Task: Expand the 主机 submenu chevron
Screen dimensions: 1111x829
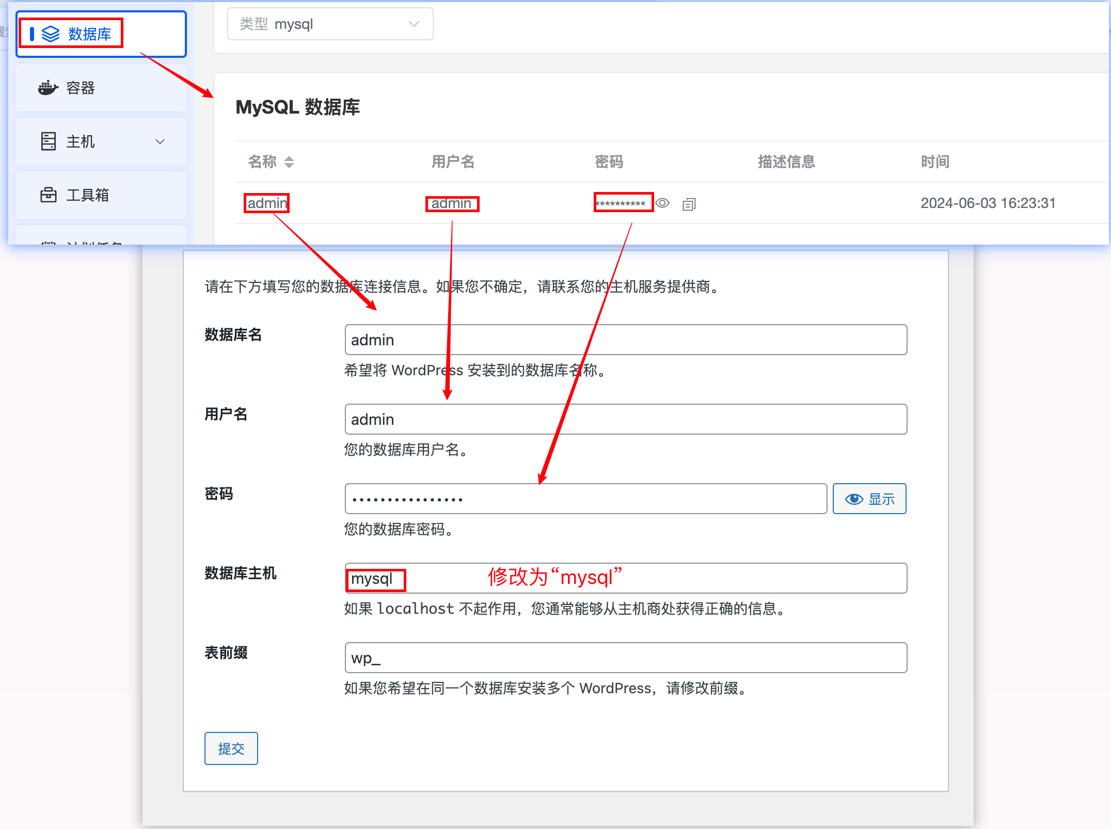Action: [x=160, y=141]
